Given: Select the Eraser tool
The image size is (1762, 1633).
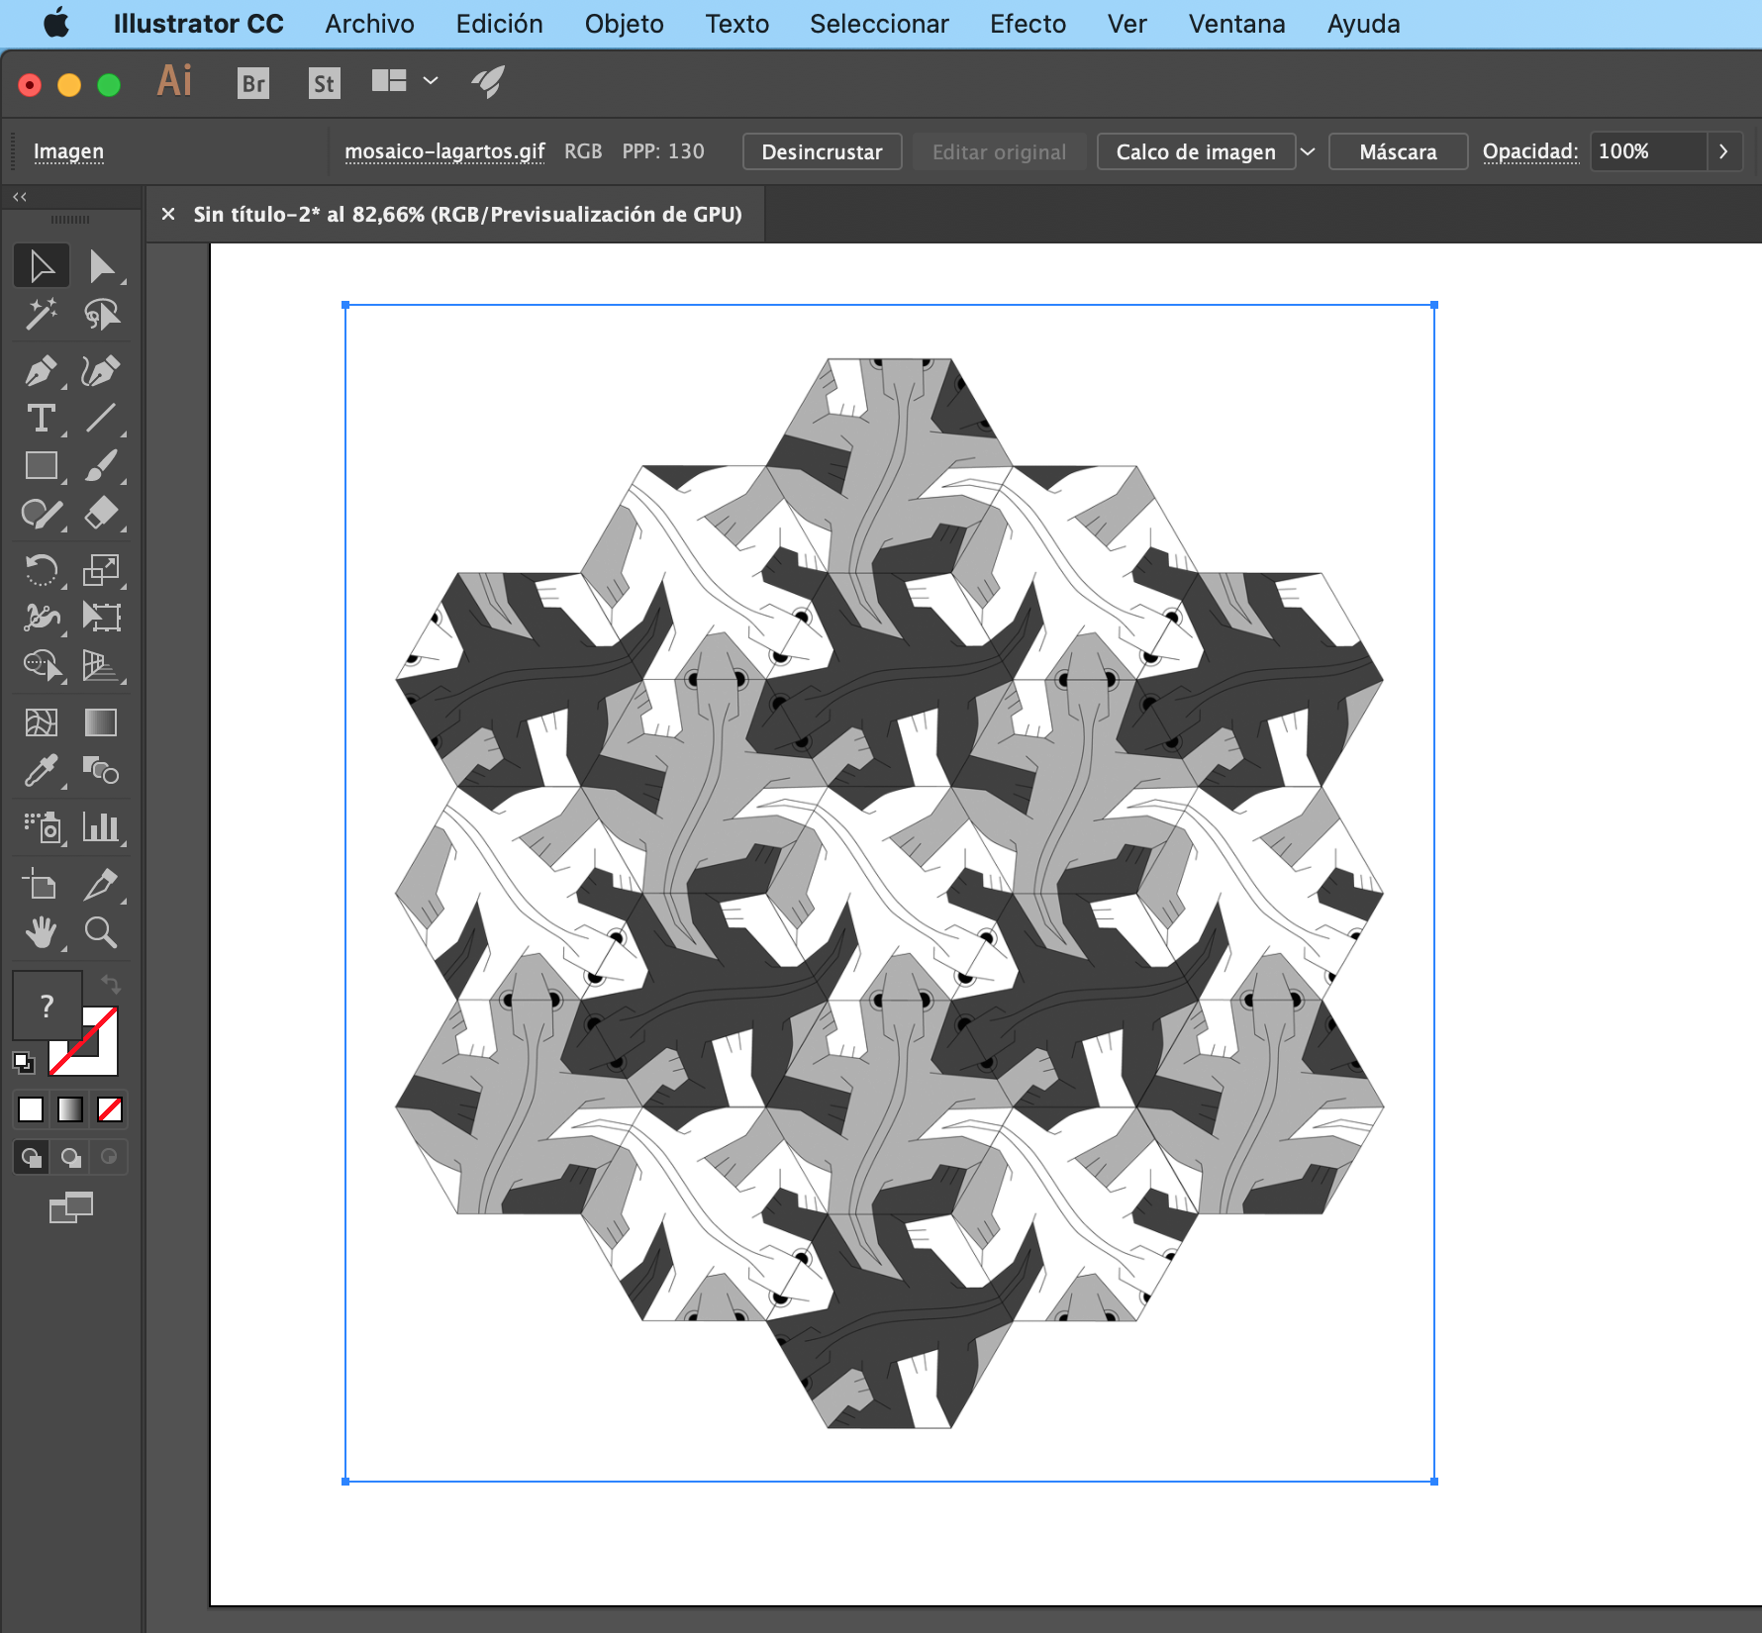Looking at the screenshot, I should click(101, 513).
